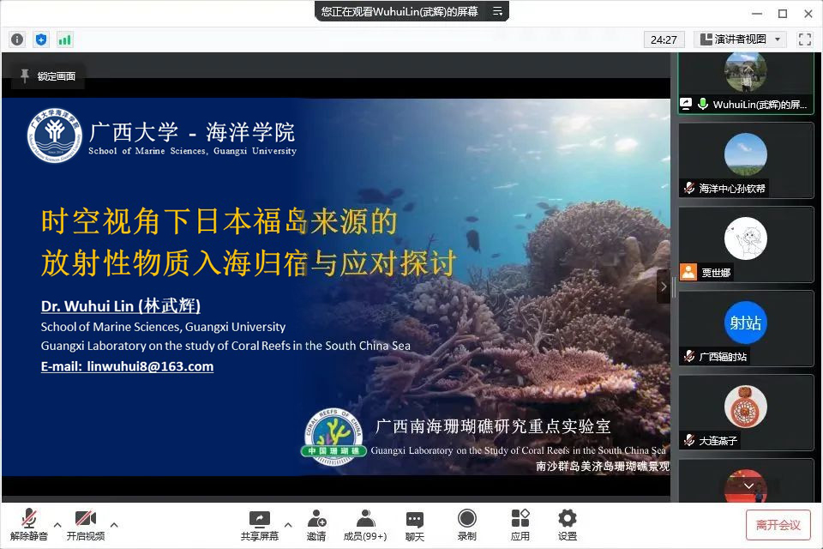Expand the 演讲者视图 layout dropdown
This screenshot has width=823, height=549.
point(740,39)
